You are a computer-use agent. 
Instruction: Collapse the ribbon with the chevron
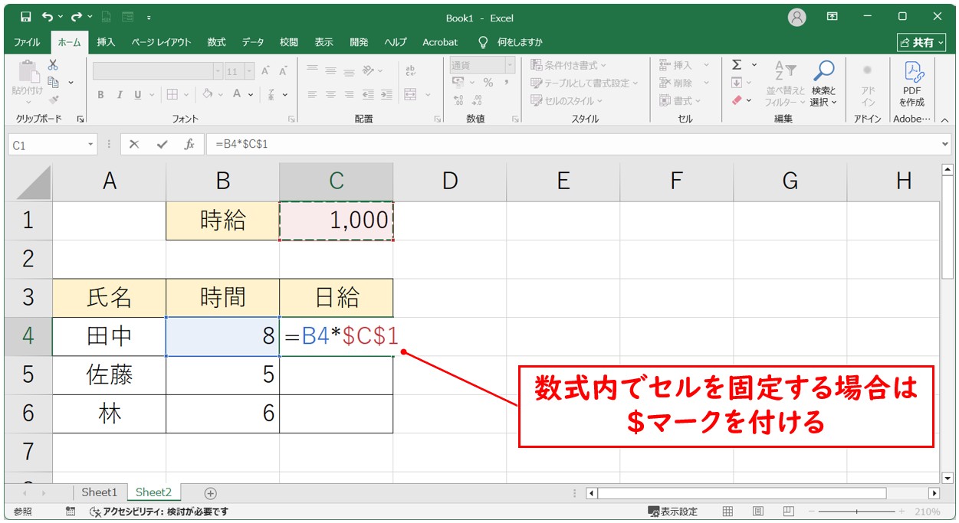point(944,119)
